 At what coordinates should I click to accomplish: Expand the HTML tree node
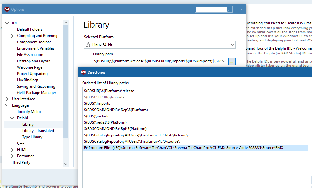[12, 150]
